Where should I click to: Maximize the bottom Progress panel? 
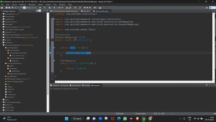[x=215, y=85]
